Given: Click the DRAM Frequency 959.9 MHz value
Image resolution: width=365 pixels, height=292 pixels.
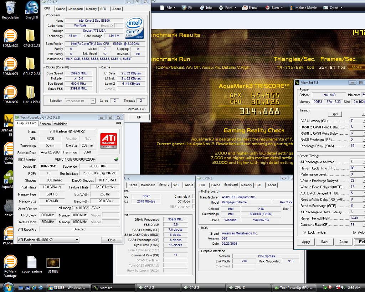Looking at the screenshot, I should pos(175,219).
